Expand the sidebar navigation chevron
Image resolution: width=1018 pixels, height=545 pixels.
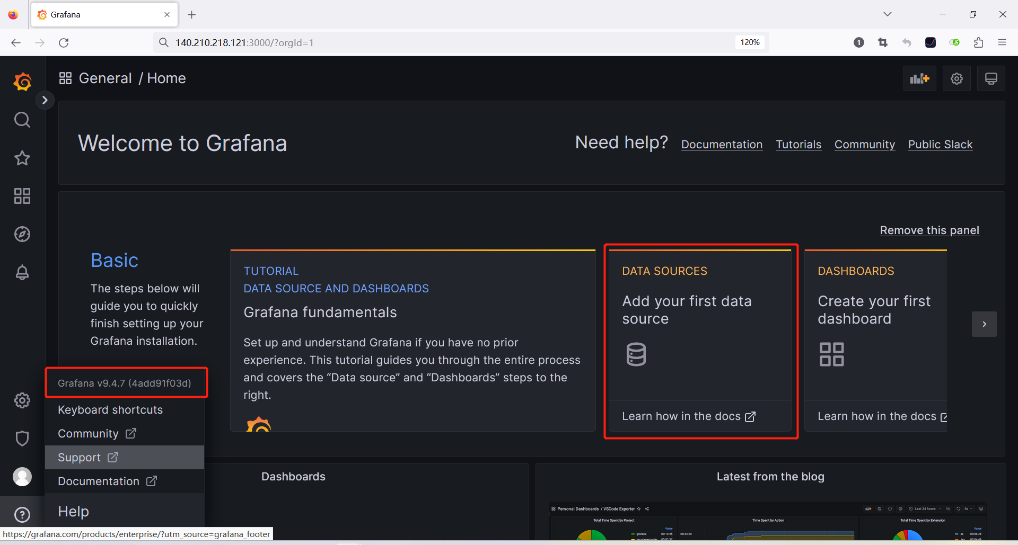[x=45, y=100]
